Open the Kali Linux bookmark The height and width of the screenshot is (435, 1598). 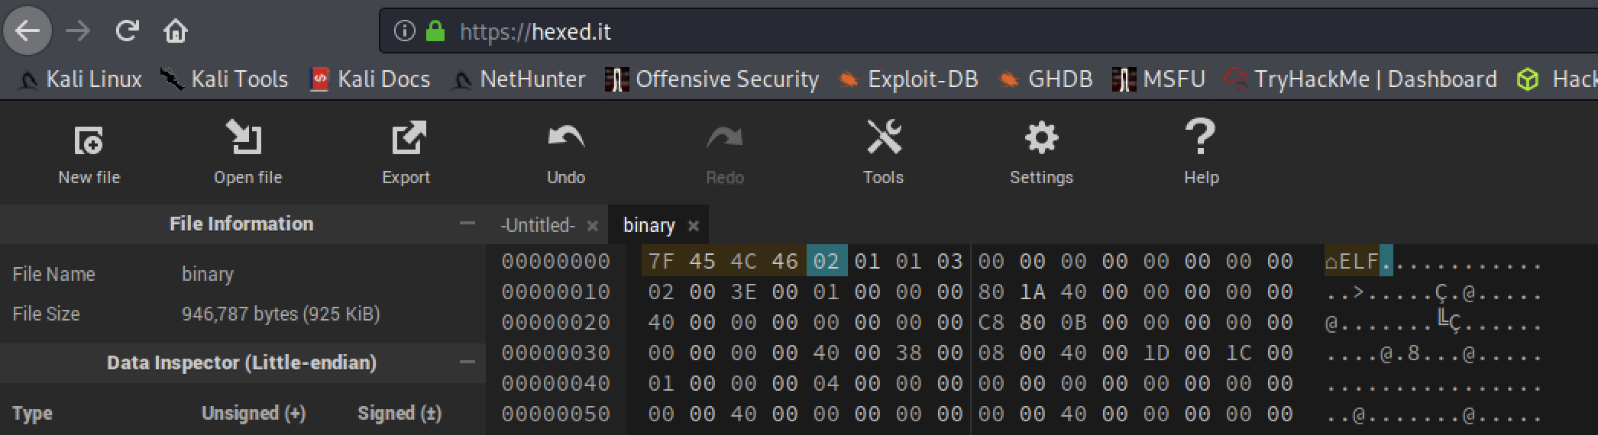tap(80, 79)
